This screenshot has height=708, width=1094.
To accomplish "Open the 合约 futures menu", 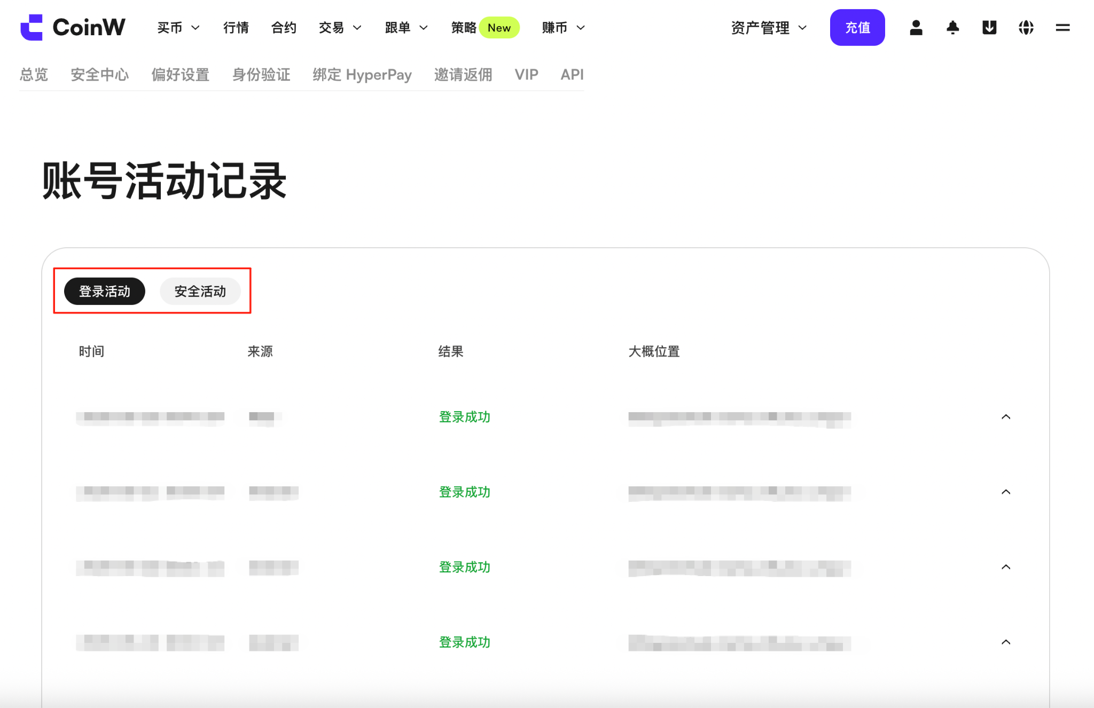I will 284,28.
